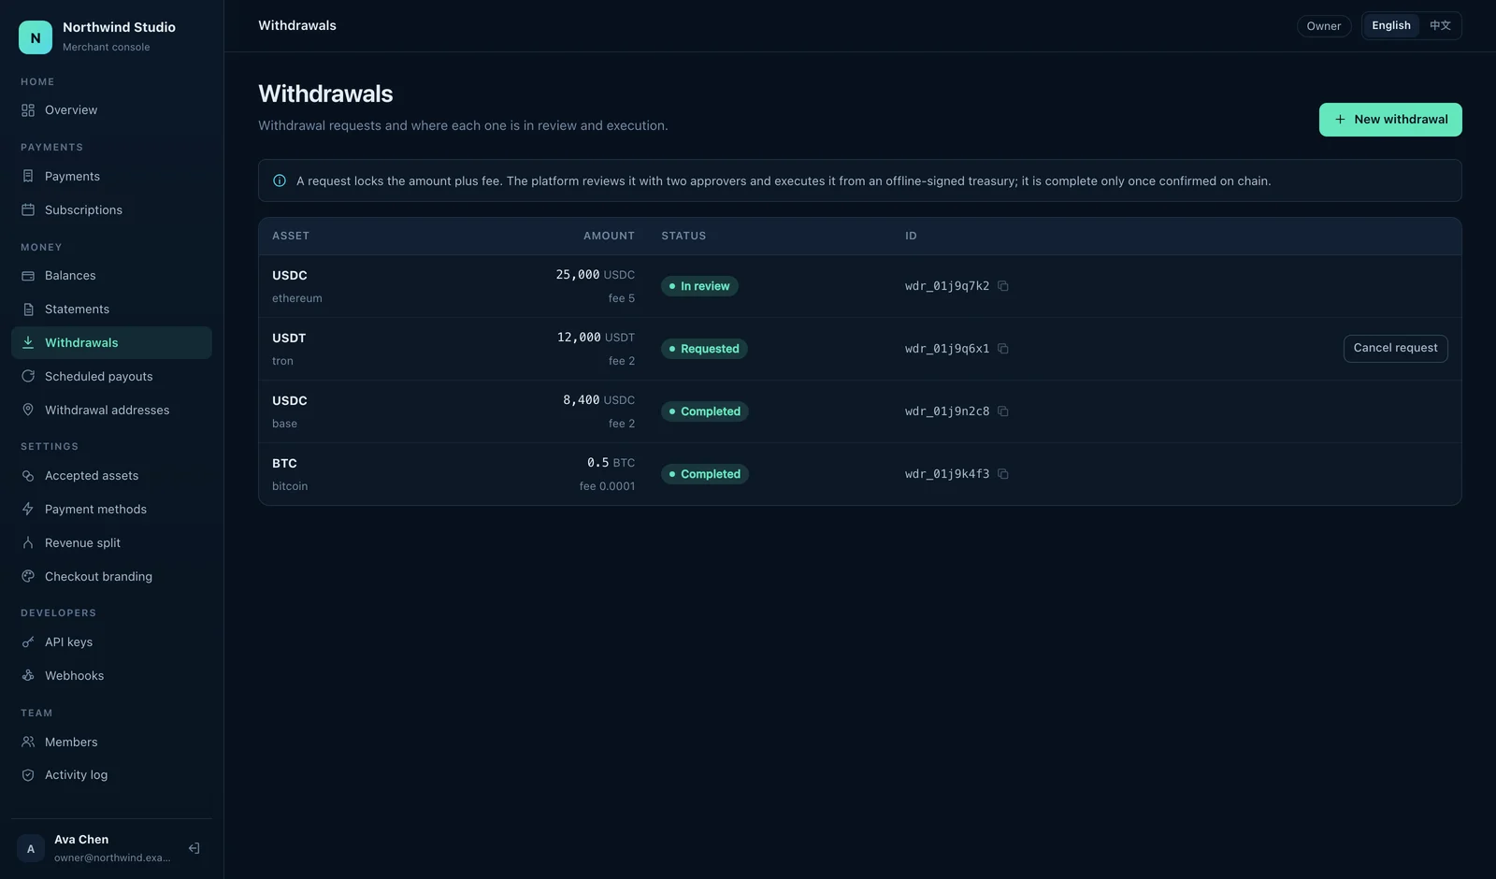
Task: Start a New withdrawal
Action: click(x=1390, y=120)
